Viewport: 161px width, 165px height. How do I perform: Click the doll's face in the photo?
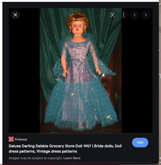tap(77, 26)
